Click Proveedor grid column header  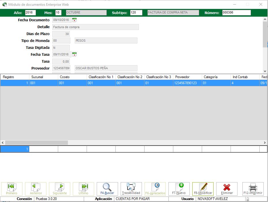point(187,77)
